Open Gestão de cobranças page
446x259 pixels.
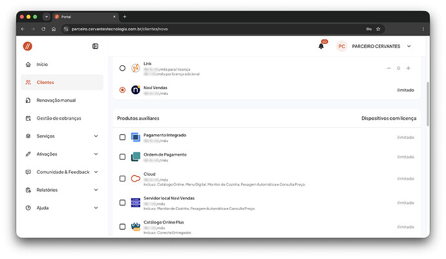click(x=62, y=118)
